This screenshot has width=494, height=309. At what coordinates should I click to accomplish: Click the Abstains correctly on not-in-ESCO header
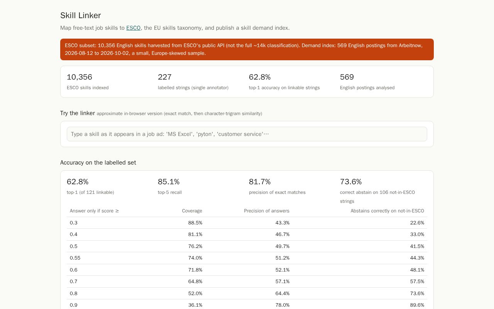387,211
